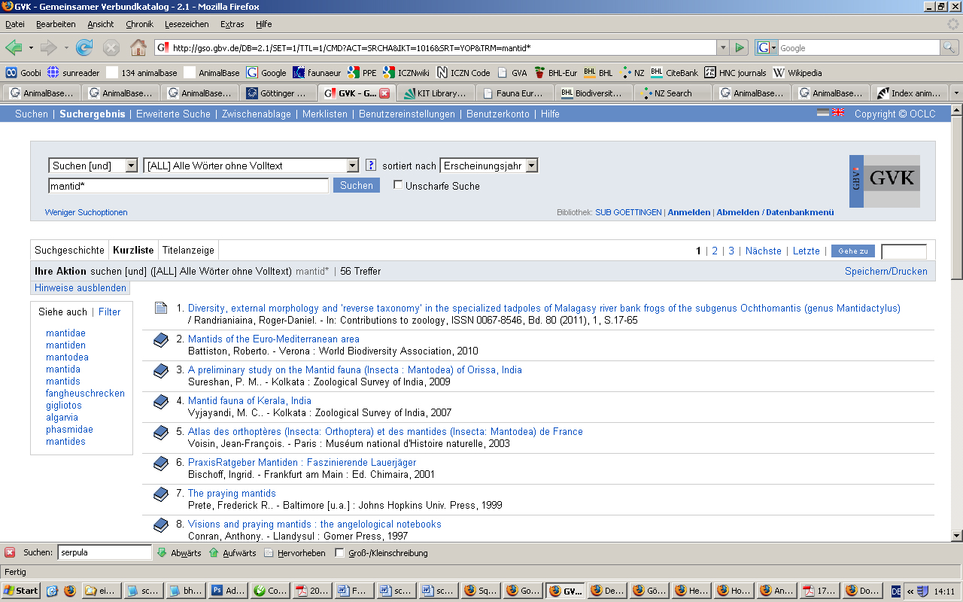Open the Lesezeichen menu
This screenshot has height=602, width=963.
coord(186,24)
